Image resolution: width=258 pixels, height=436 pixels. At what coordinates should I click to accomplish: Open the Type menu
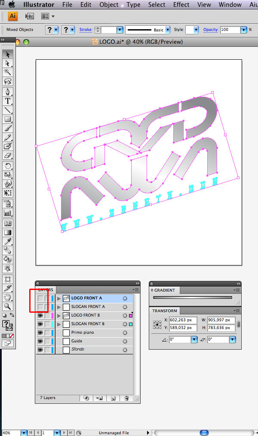[x=133, y=5]
